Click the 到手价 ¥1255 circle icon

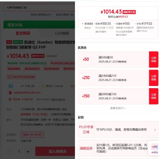(x=10, y=99)
